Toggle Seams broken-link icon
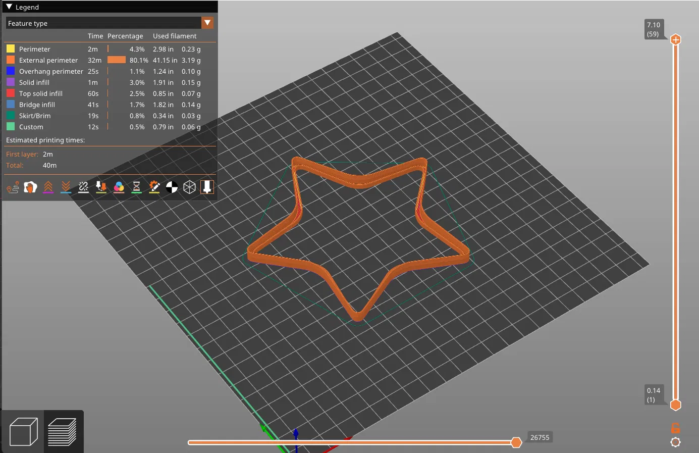This screenshot has width=699, height=453. (84, 187)
